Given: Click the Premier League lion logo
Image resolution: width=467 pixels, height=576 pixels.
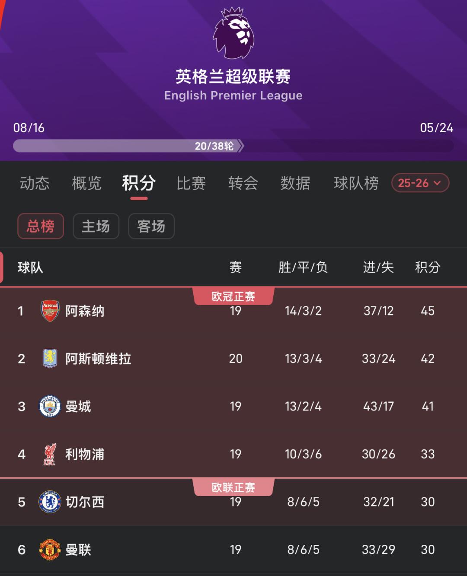Looking at the screenshot, I should pos(233,33).
